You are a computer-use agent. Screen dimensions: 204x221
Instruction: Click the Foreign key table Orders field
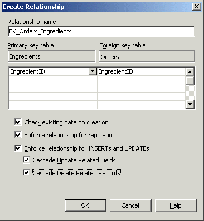click(147, 56)
